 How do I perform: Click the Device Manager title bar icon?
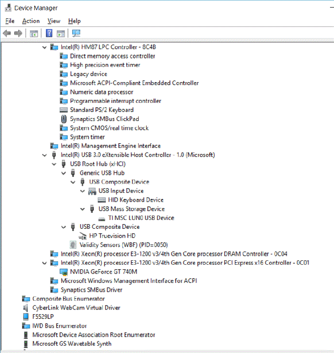click(8, 8)
